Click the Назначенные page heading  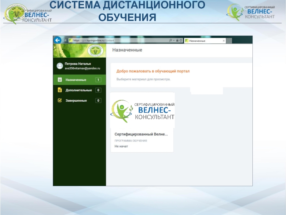click(x=127, y=50)
